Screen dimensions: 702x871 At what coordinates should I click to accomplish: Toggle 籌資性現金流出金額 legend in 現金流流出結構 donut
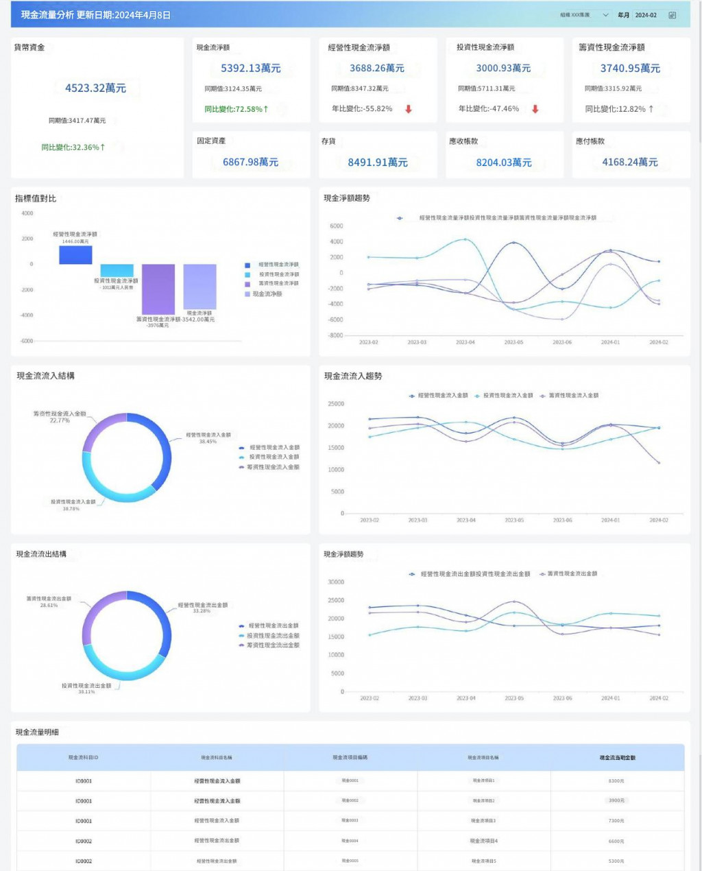pyautogui.click(x=269, y=645)
